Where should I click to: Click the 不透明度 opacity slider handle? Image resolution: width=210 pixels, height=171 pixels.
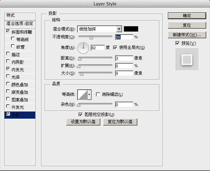point(91,38)
